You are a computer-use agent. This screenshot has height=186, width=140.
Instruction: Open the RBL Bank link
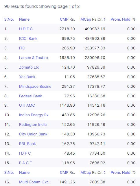(27, 144)
